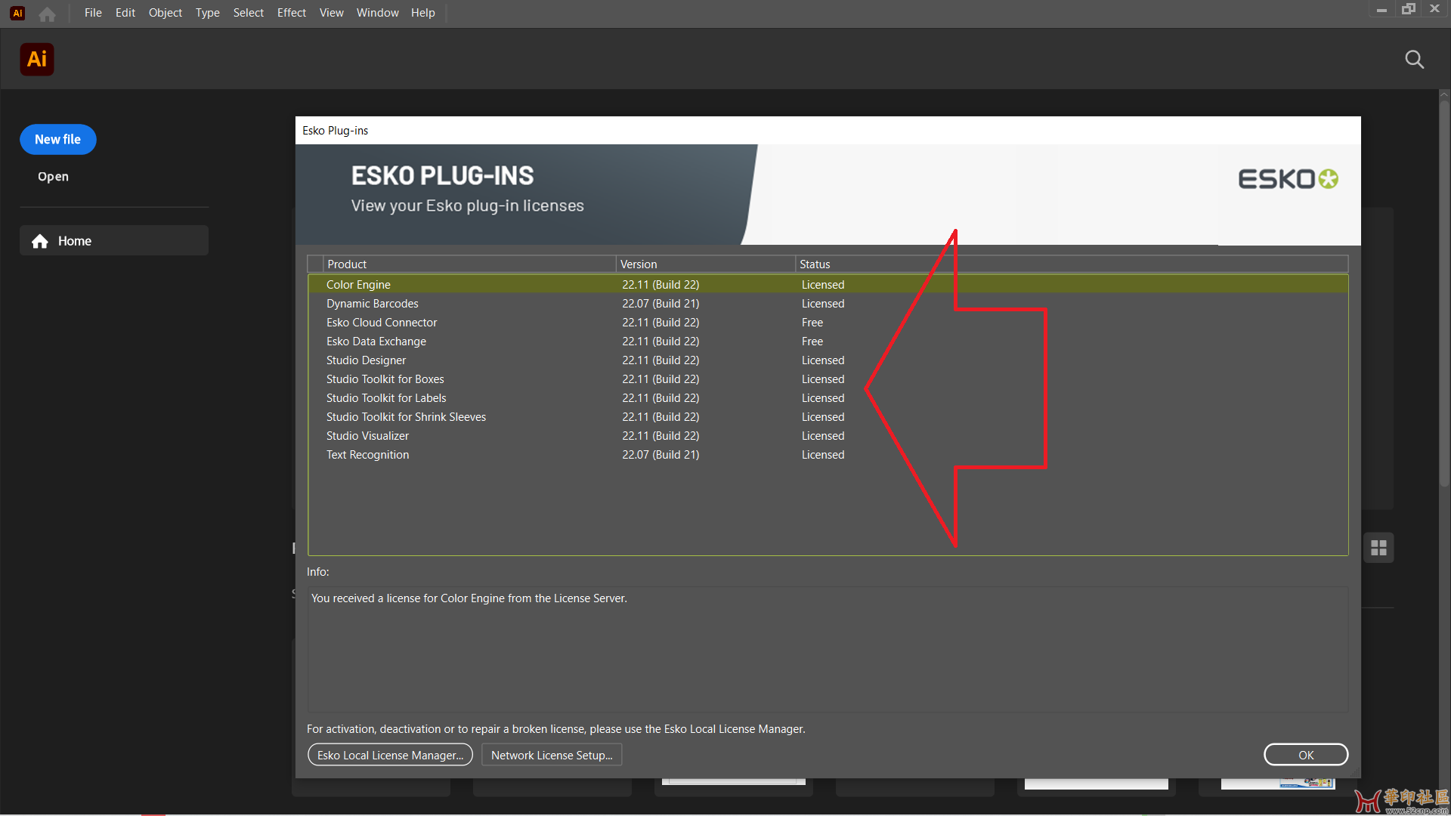This screenshot has width=1451, height=816.
Task: Open the Effect menu
Action: [x=292, y=13]
